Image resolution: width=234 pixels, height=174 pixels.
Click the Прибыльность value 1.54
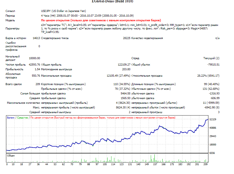(x=37, y=69)
